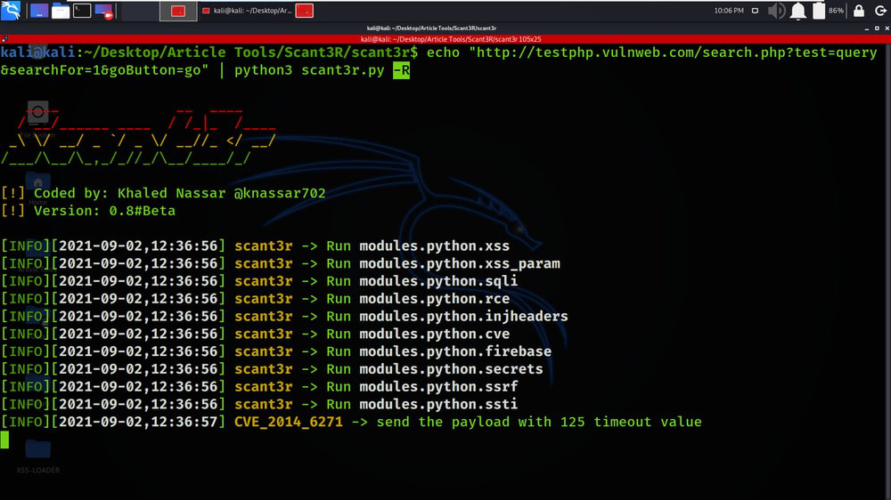Click the terminal vertical scrollbar

(x=887, y=271)
